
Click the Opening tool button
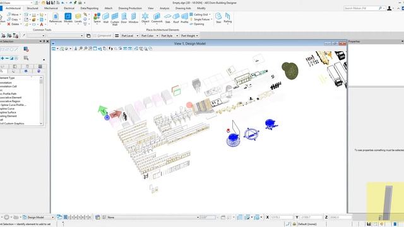tap(197, 24)
